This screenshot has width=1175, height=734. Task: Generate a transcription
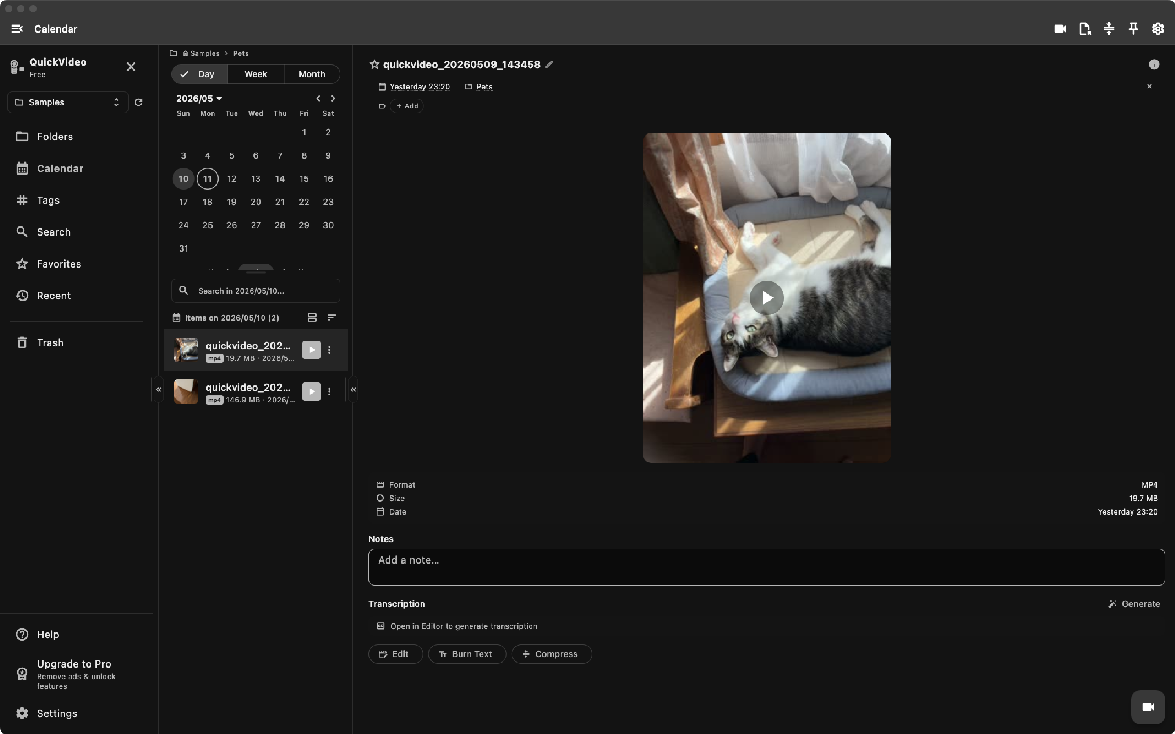(x=1134, y=604)
